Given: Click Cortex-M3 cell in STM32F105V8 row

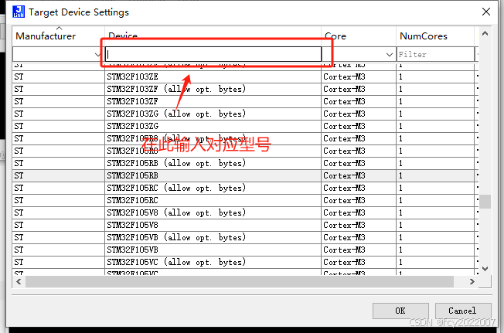Looking at the screenshot, I should [359, 225].
